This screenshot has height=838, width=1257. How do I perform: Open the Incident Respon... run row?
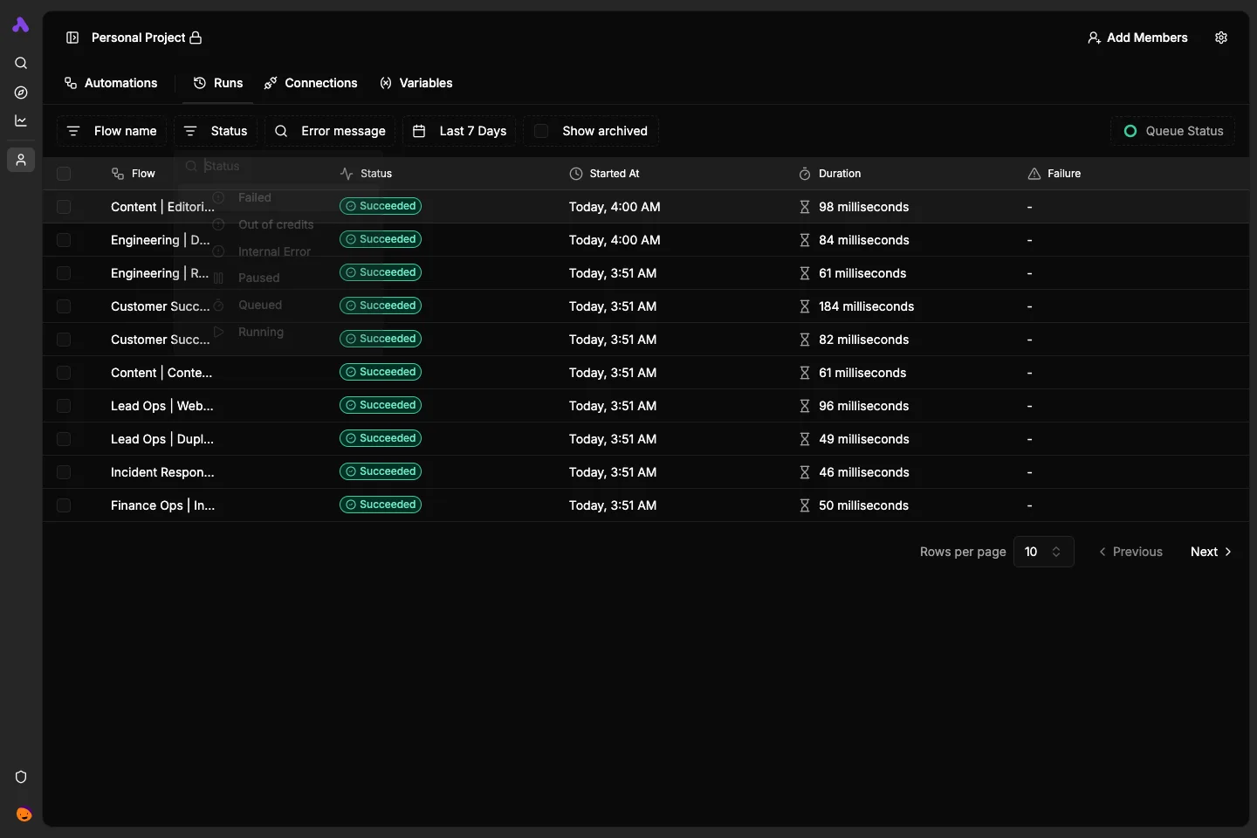(x=646, y=472)
